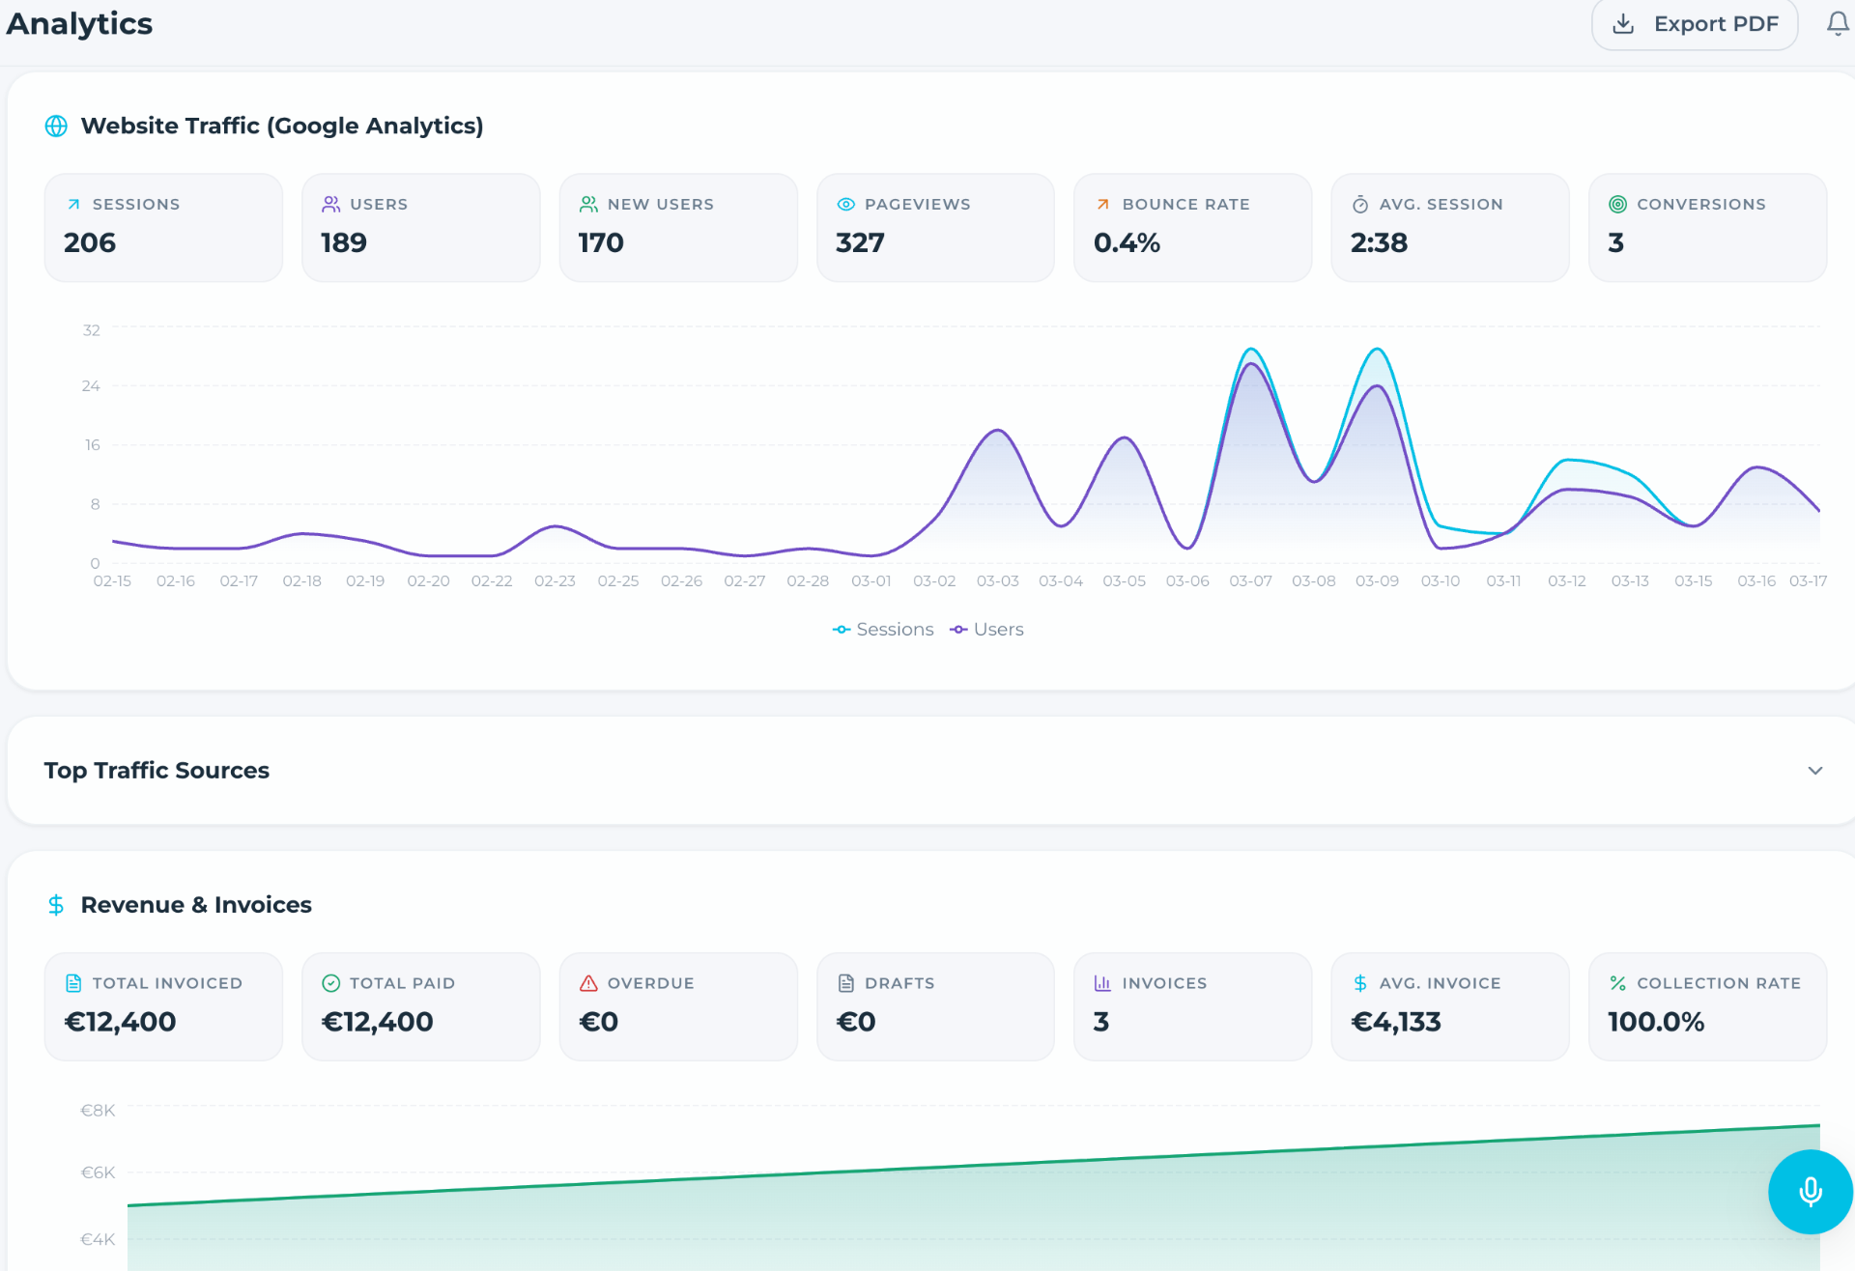Expand the Top Traffic Sources chevron
Image resolution: width=1855 pixels, height=1271 pixels.
coord(1814,770)
